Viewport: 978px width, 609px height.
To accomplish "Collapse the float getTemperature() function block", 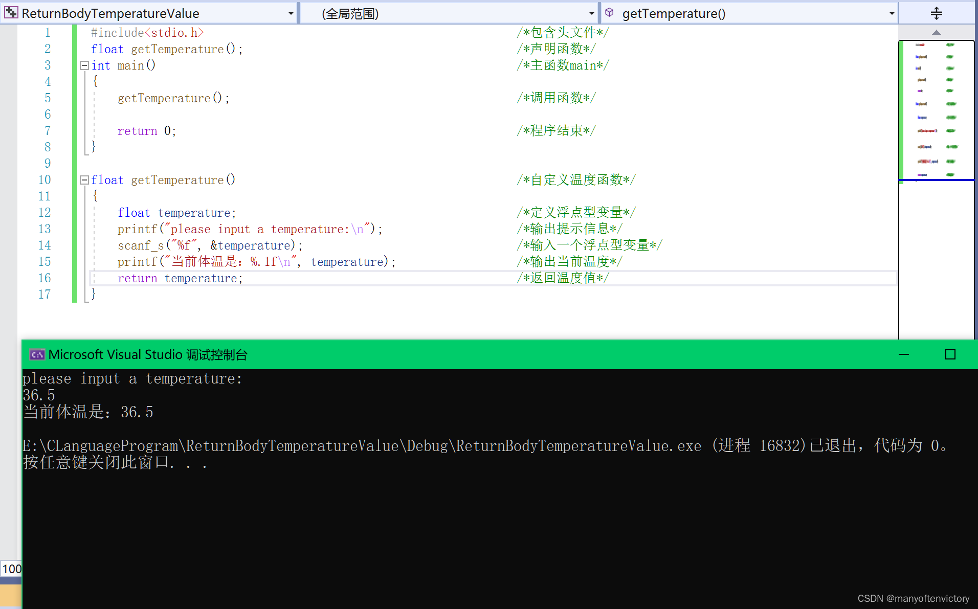I will pos(84,180).
